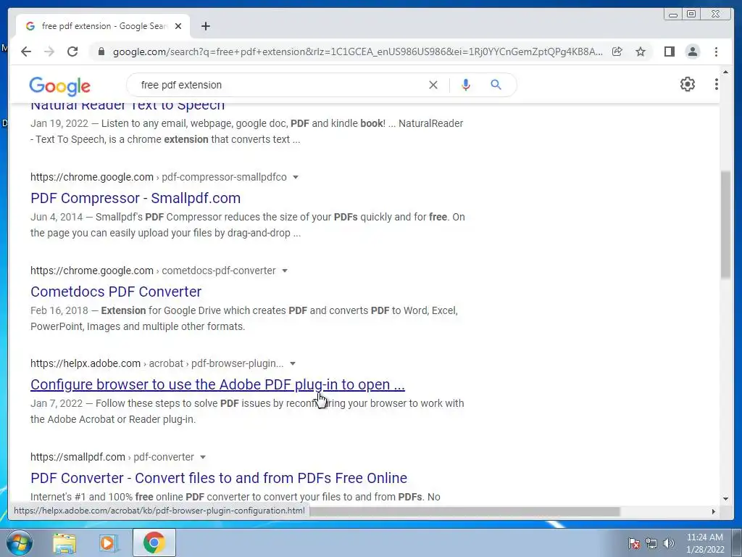Clear the Google search box with the X
This screenshot has width=742, height=557.
coord(433,85)
